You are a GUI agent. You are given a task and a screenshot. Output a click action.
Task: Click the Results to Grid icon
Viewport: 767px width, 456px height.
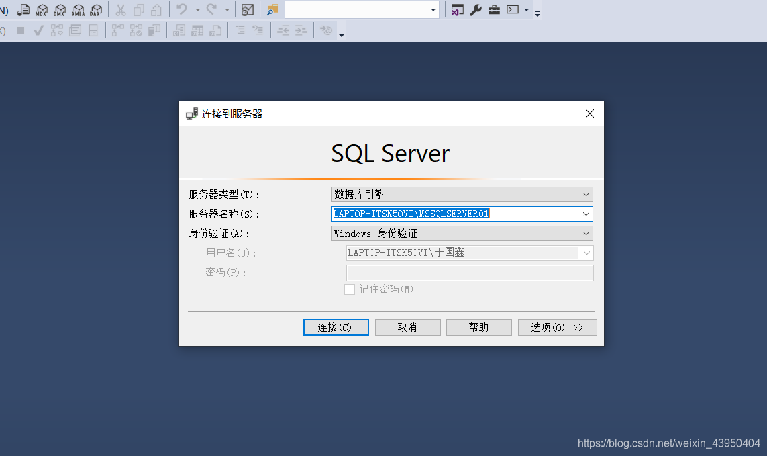click(197, 30)
